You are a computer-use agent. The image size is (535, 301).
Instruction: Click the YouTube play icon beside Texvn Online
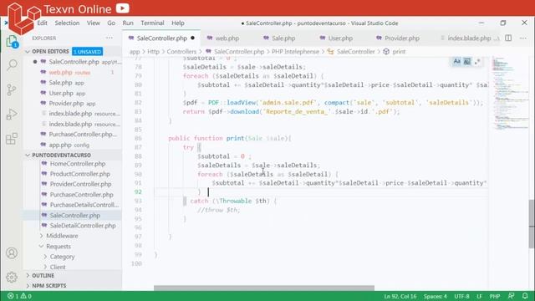(x=123, y=8)
